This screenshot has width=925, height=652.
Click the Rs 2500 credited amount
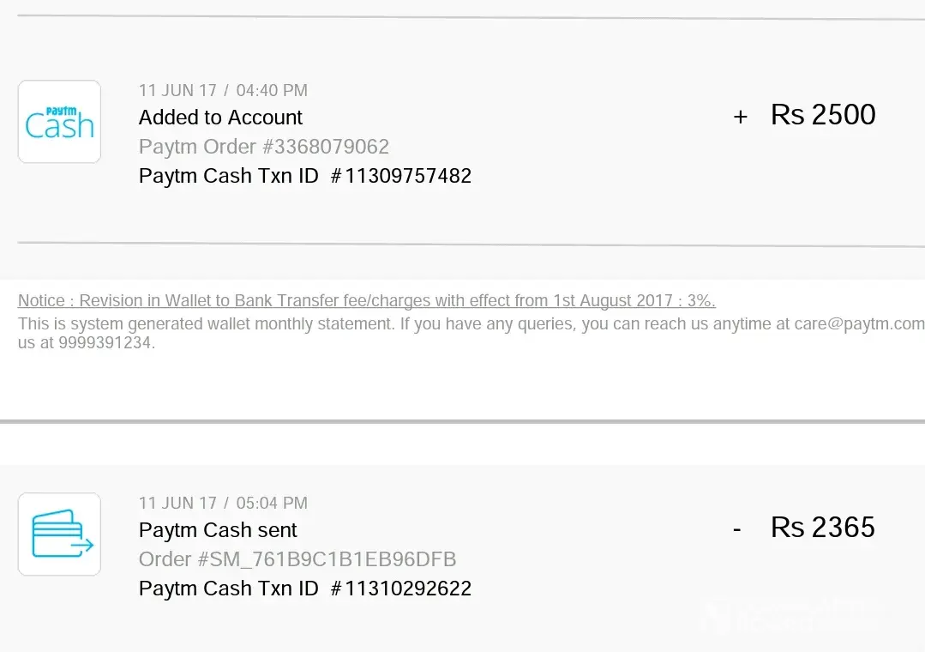tap(823, 115)
